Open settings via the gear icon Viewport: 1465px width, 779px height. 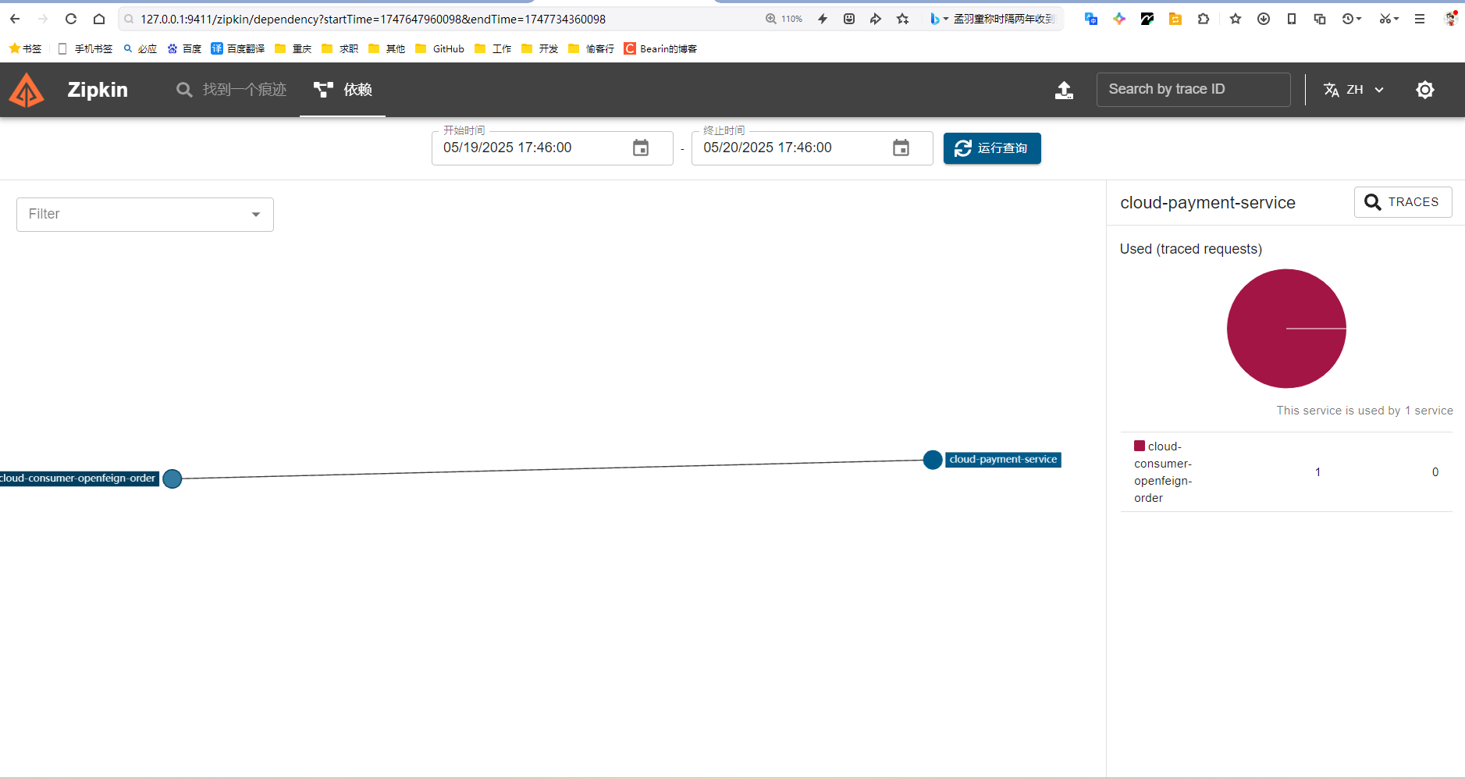point(1424,90)
